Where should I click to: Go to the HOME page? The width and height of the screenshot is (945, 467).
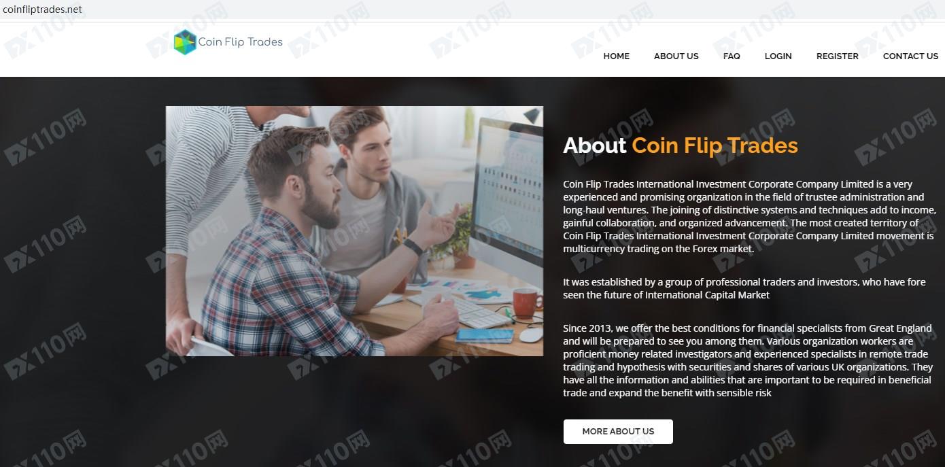[616, 56]
